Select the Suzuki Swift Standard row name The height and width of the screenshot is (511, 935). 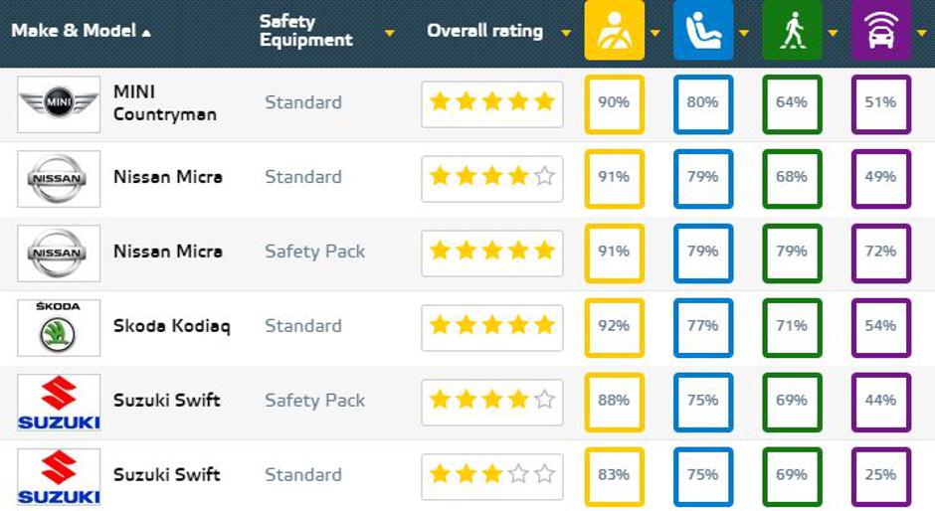pyautogui.click(x=166, y=475)
